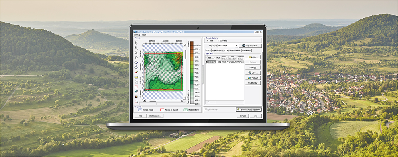Image resolution: width=398 pixels, height=157 pixels.
Task: Open the Aermap menu
Action: 137,35
